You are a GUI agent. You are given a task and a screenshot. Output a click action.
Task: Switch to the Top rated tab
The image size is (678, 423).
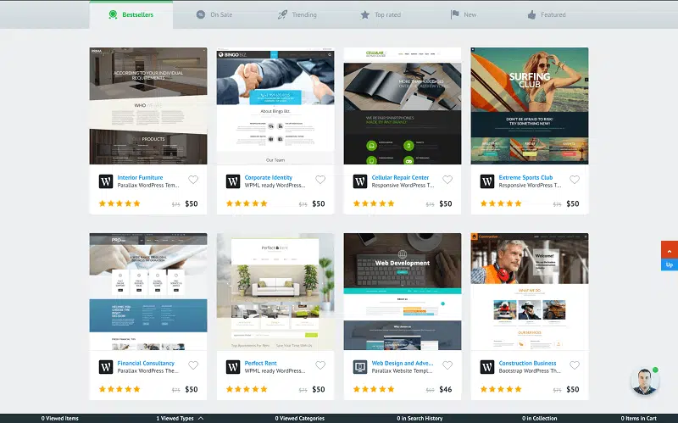point(381,14)
